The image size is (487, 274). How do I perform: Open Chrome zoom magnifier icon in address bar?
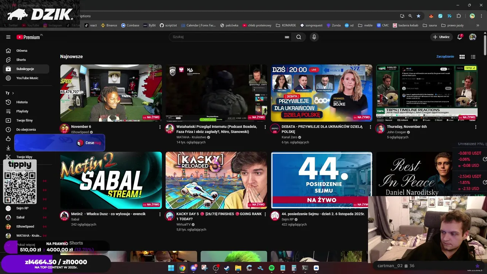[410, 16]
